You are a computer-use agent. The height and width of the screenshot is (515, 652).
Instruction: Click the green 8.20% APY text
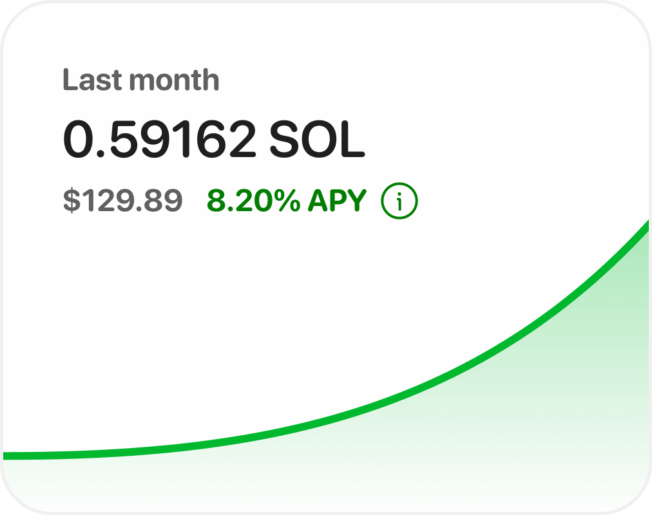286,201
